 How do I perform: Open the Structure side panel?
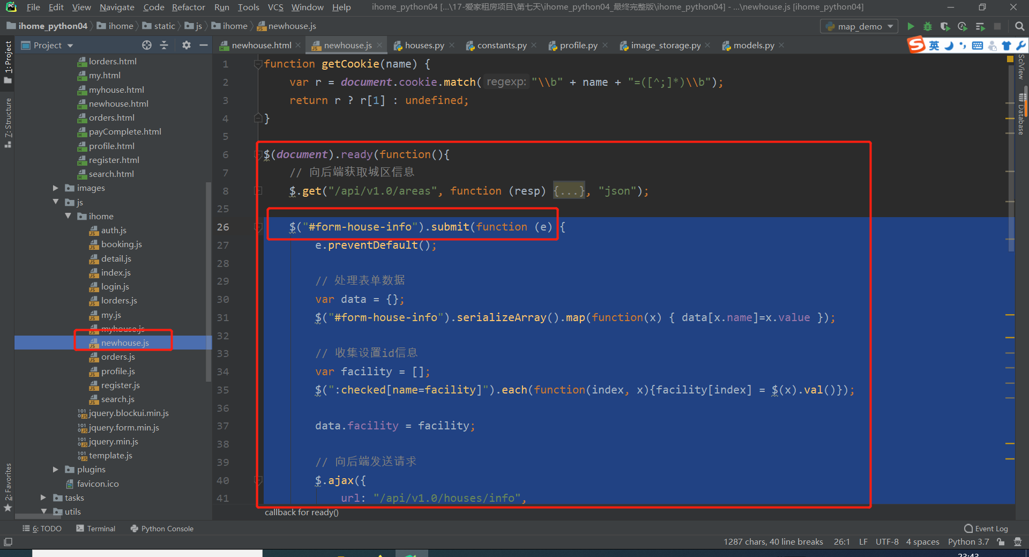click(8, 122)
